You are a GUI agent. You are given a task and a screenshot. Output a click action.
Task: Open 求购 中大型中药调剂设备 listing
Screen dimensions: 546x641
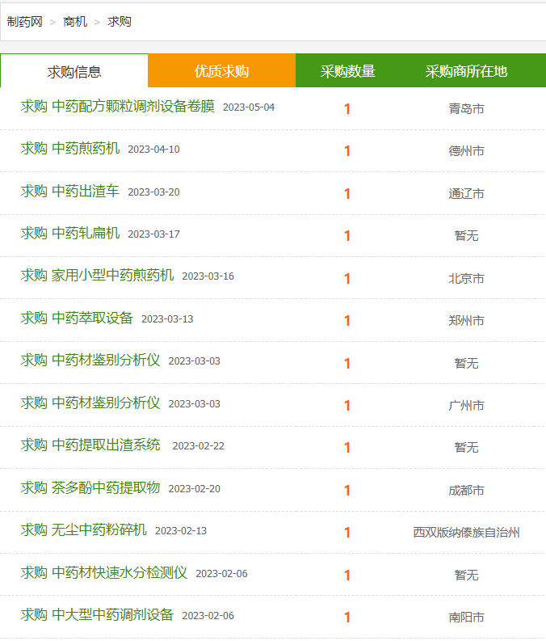[x=97, y=615]
